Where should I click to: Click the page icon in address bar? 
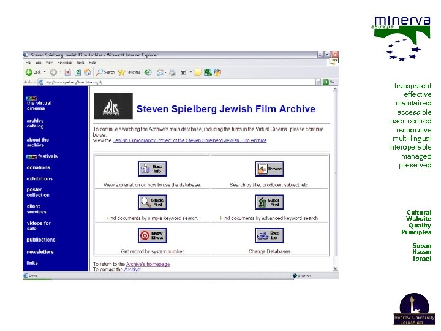[41, 82]
